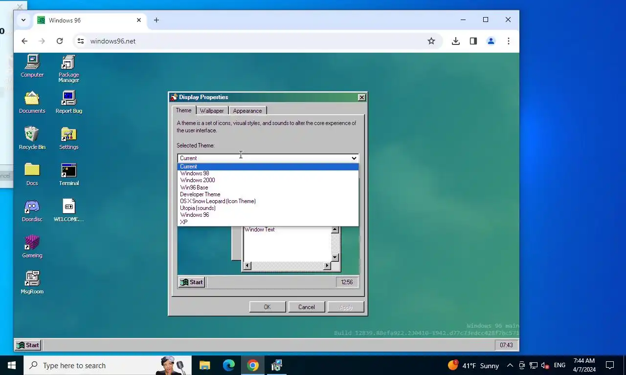This screenshot has height=375, width=626.
Task: Click the Apply button
Action: click(346, 307)
